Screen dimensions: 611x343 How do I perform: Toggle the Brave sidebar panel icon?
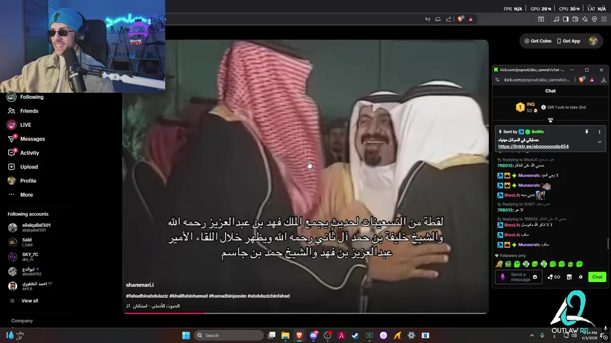tap(566, 19)
